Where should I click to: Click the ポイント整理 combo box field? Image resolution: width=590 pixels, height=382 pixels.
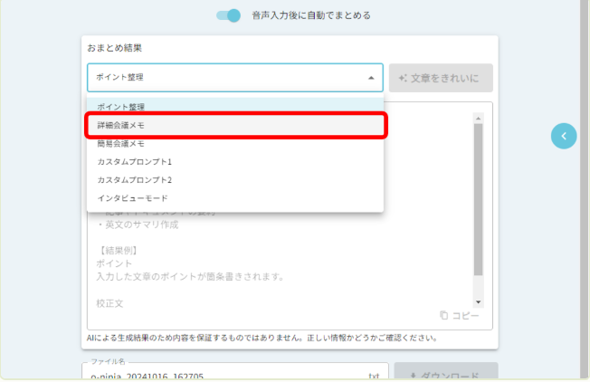click(226, 78)
